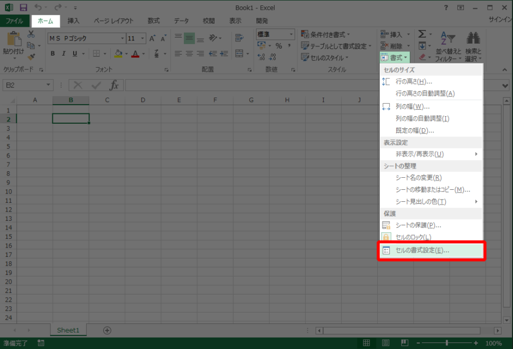Add a new sheet with the plus button
The height and width of the screenshot is (349, 513).
[x=107, y=330]
